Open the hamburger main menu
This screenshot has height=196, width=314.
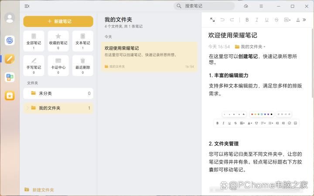(x=261, y=6)
